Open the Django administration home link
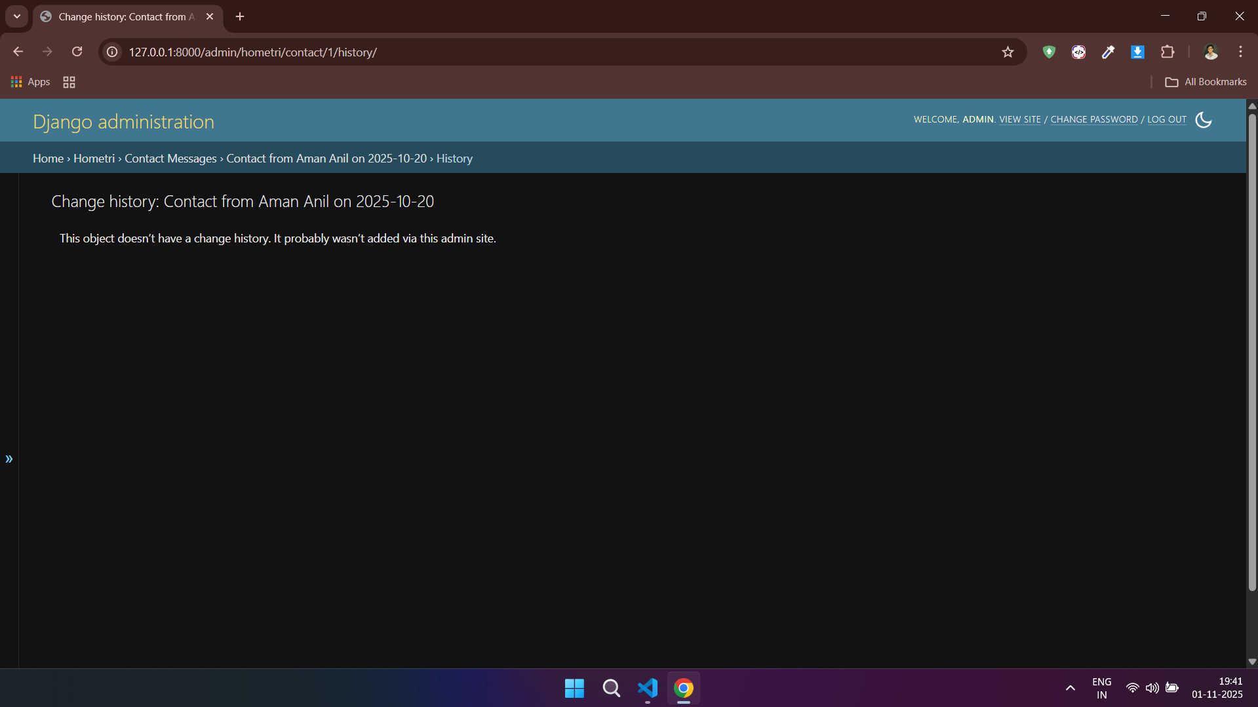This screenshot has height=707, width=1258. (x=123, y=122)
